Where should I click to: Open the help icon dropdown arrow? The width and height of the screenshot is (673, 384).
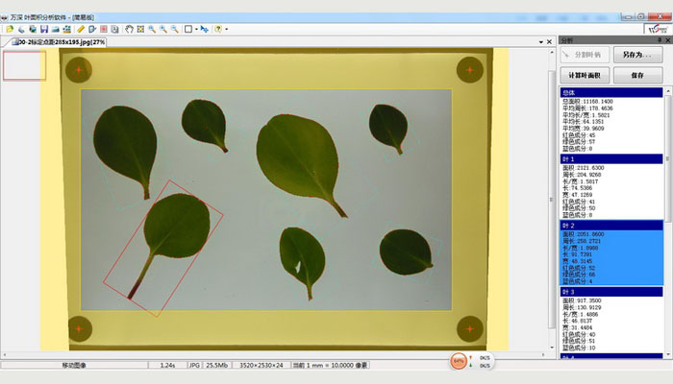point(227,29)
